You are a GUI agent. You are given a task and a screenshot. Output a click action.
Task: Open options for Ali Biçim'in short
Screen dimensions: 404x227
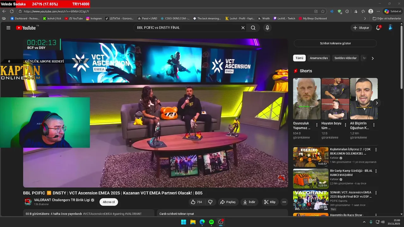click(374, 125)
